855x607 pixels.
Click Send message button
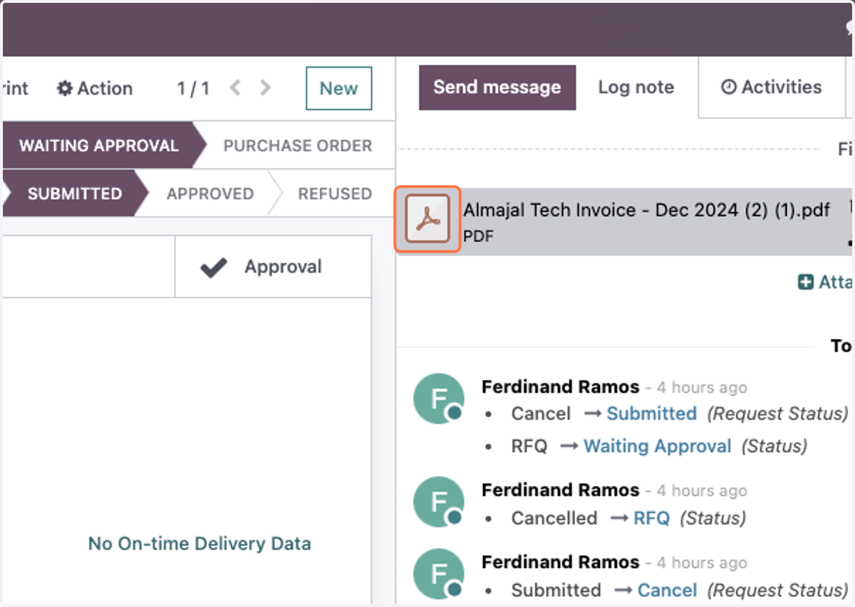click(497, 88)
